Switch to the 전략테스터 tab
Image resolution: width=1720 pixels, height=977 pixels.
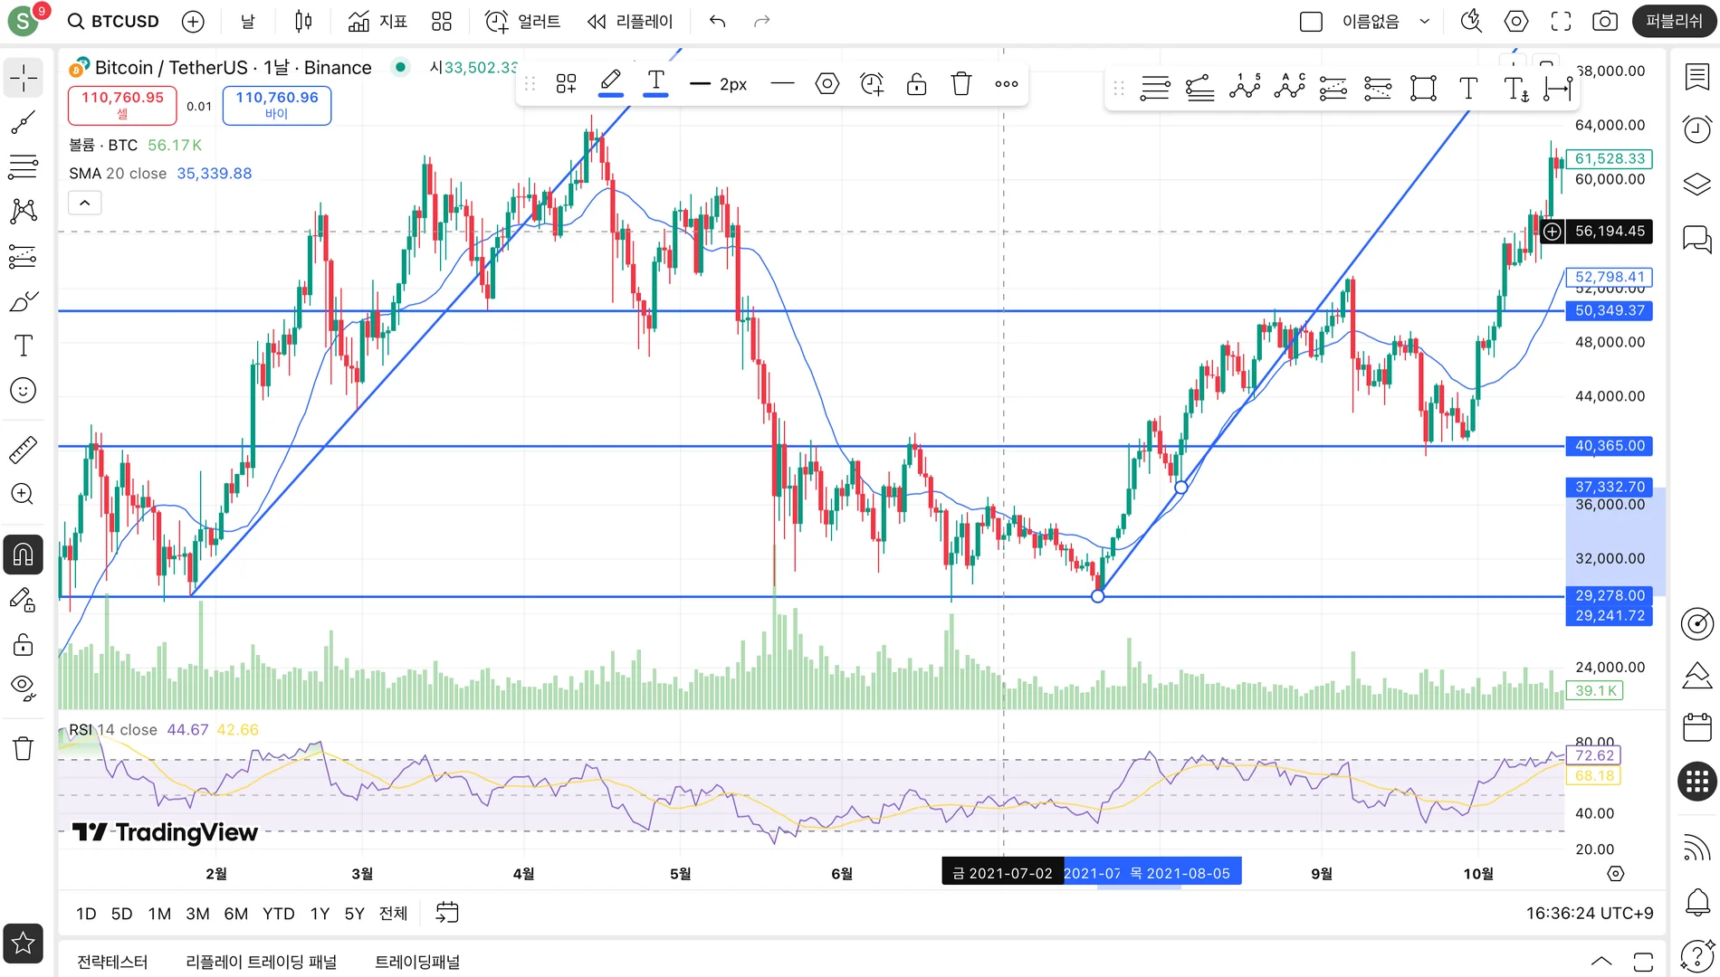[x=112, y=962]
